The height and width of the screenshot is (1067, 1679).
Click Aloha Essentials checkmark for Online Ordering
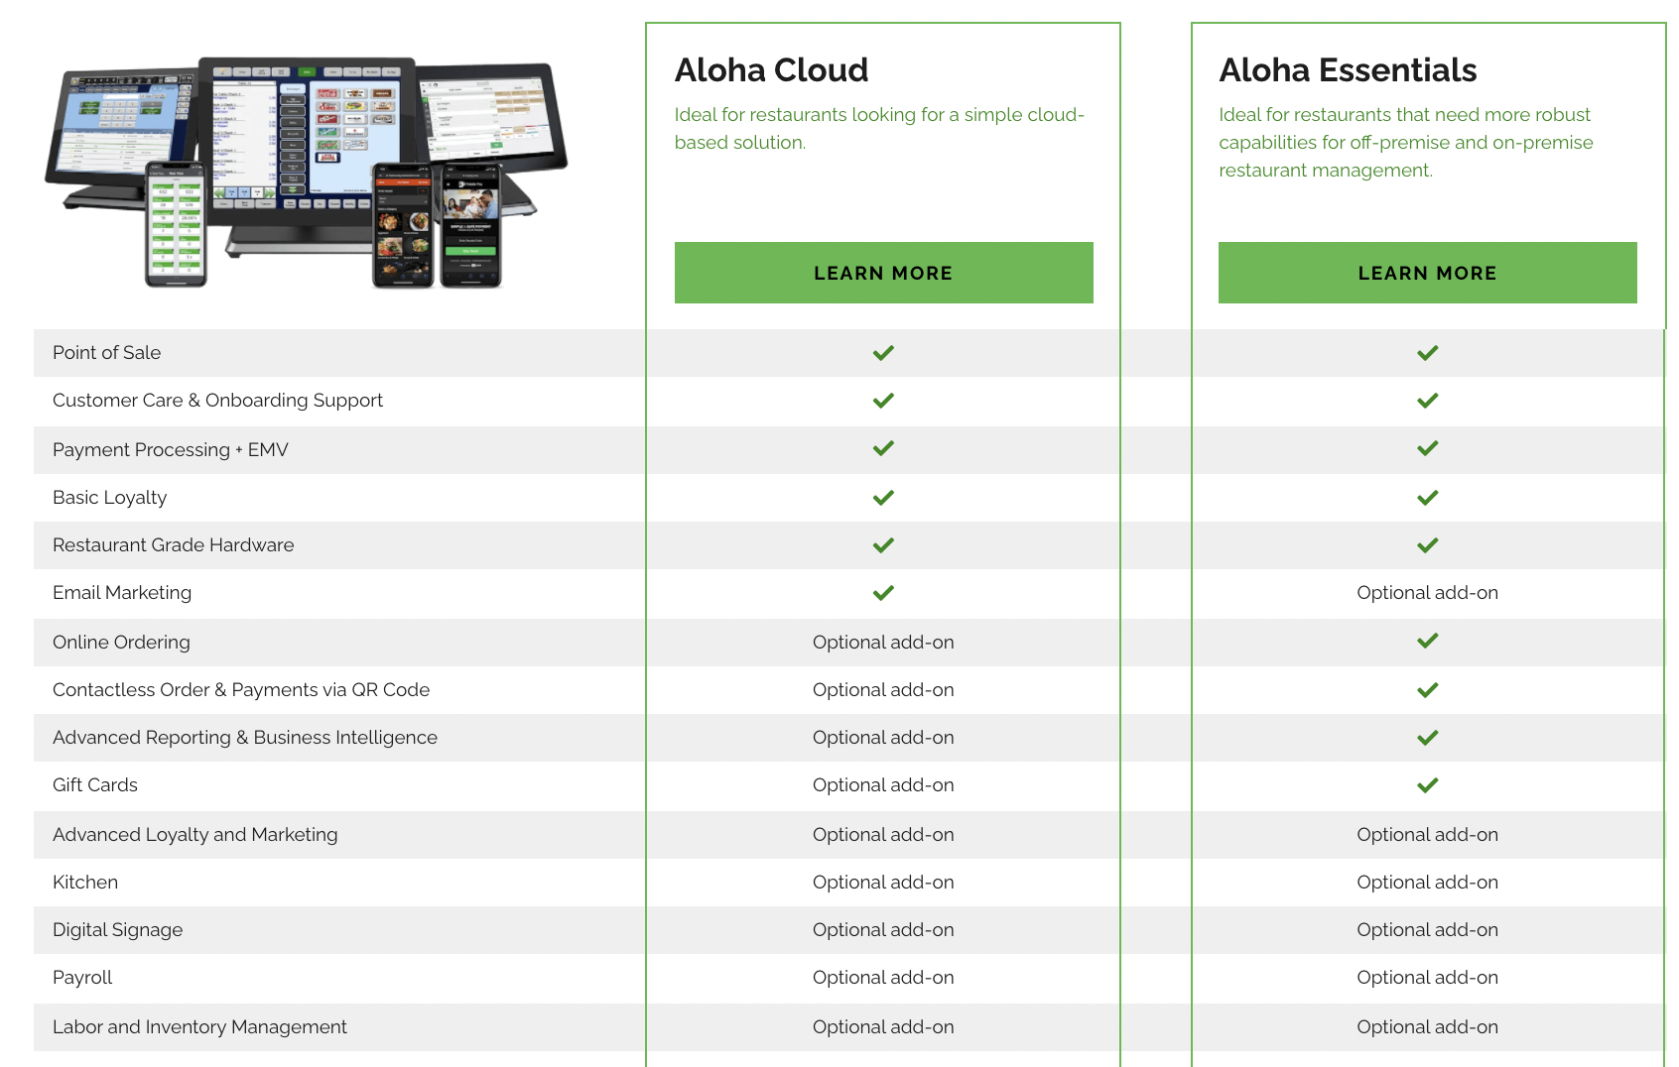(1427, 641)
